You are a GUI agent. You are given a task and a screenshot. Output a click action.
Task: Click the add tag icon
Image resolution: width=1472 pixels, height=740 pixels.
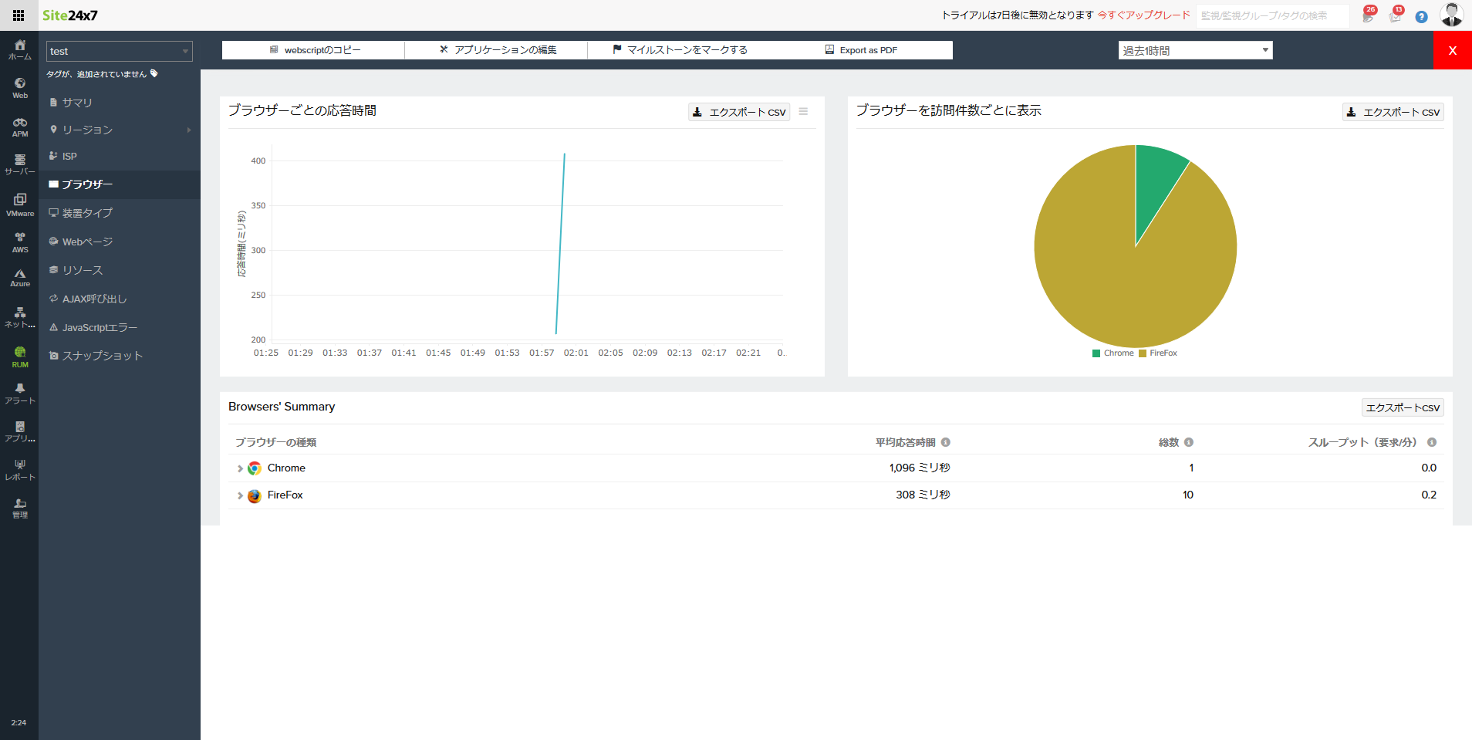[154, 74]
